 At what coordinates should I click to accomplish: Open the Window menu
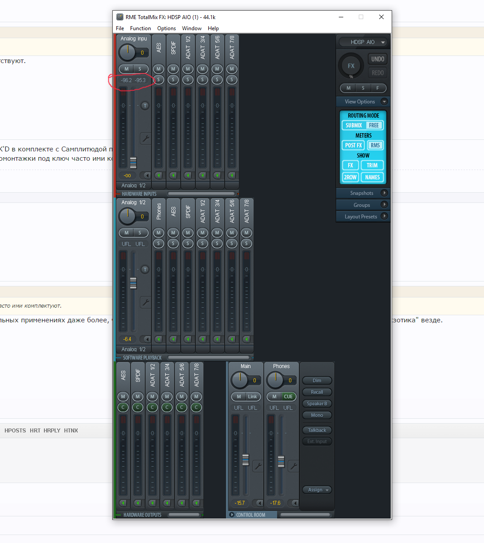(x=192, y=28)
